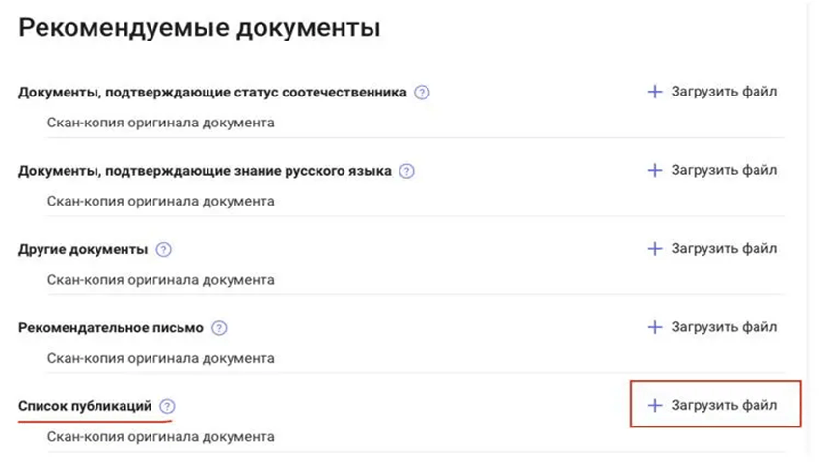The height and width of the screenshot is (467, 826).
Task: Click help icon next to Рекомендательное письмо
Action: coord(219,327)
